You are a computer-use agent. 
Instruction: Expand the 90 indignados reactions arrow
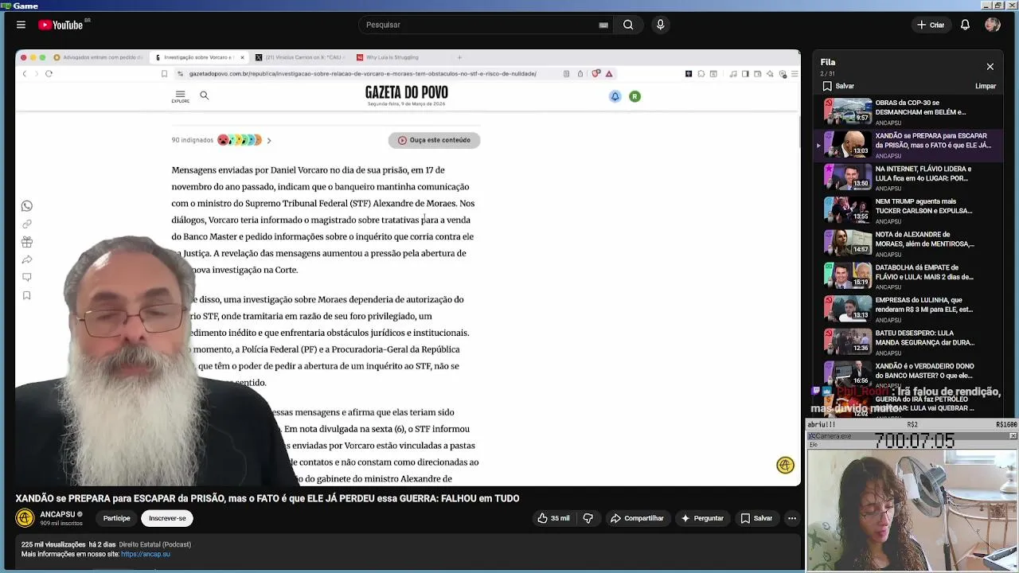point(269,140)
